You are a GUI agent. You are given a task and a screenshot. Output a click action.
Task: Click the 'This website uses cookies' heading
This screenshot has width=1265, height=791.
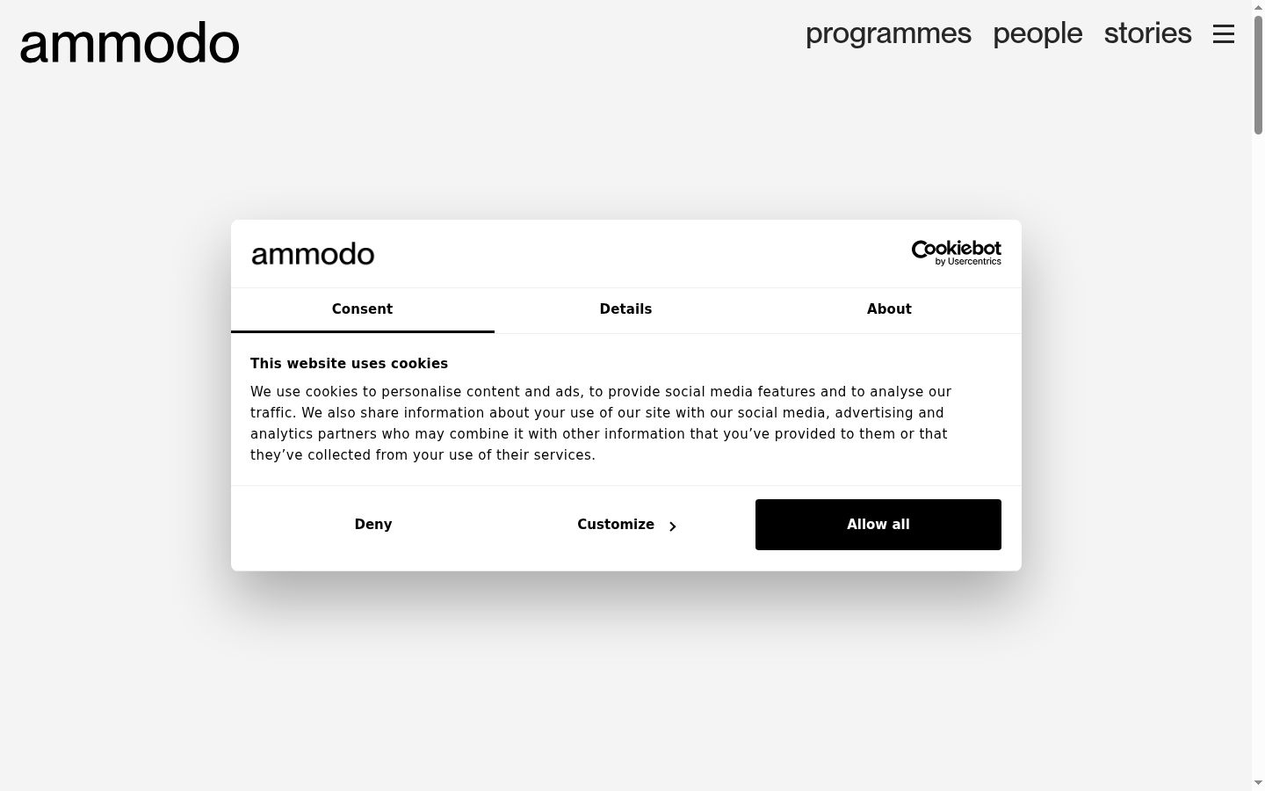349,364
